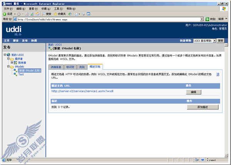Click the Refresh page icon
This screenshot has height=165, width=231.
(x=32, y=14)
